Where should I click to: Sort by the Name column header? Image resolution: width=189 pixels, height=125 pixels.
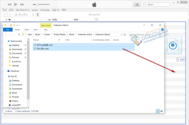[x=36, y=40]
